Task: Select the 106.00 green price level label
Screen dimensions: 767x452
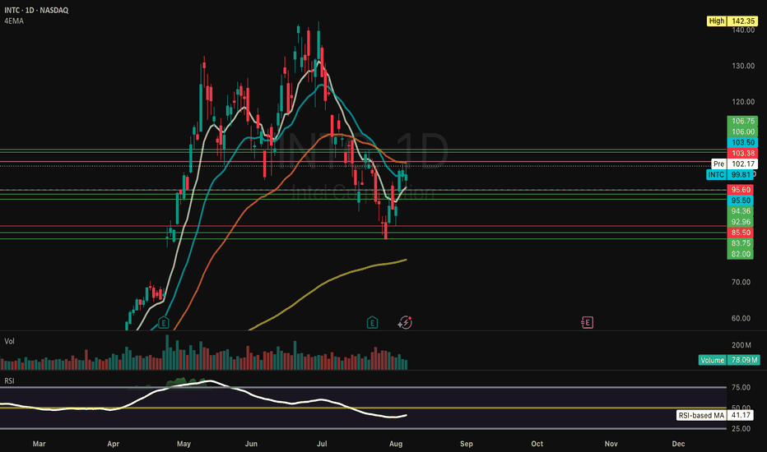Action: point(742,132)
